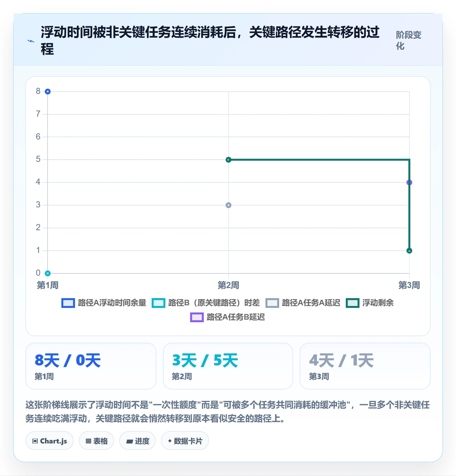The width and height of the screenshot is (456, 476).
Task: Click the 表格 tag
Action: click(96, 441)
